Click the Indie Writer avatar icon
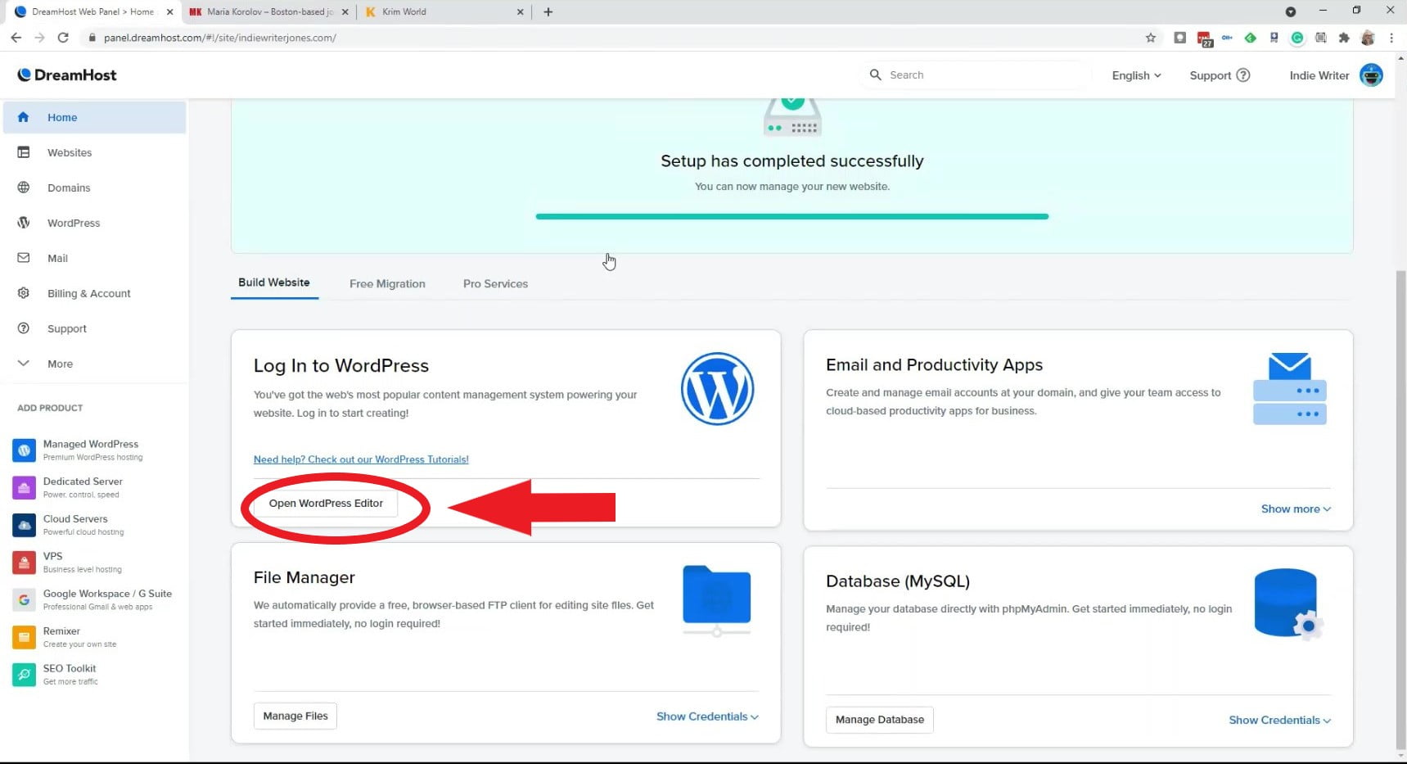Viewport: 1407px width, 764px height. coord(1371,75)
